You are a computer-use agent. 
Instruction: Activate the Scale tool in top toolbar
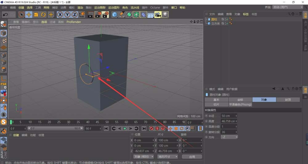pyautogui.click(x=36, y=15)
